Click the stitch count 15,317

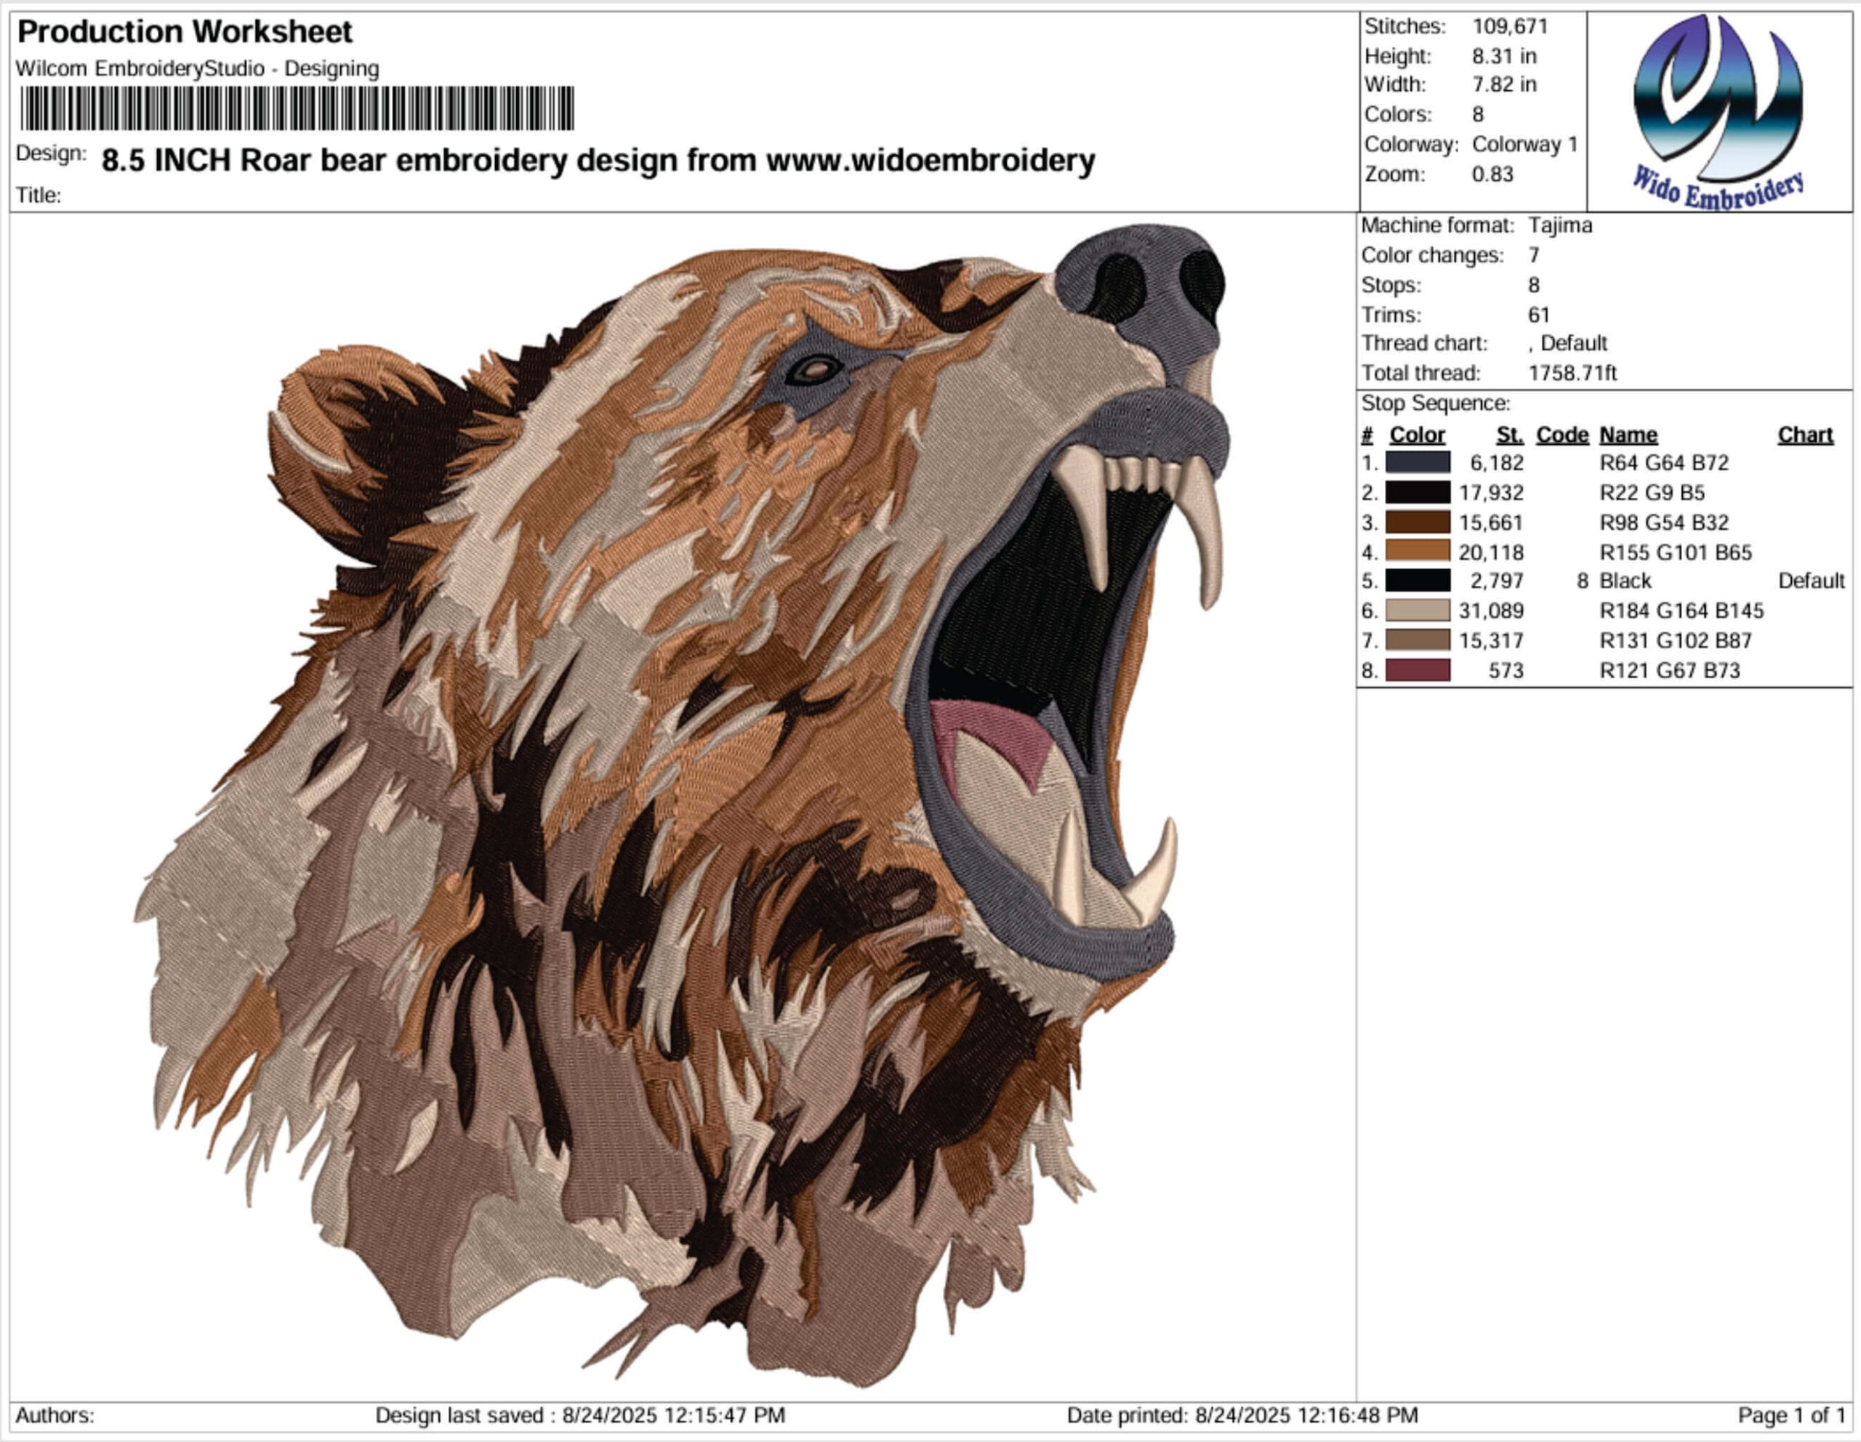(x=1490, y=640)
